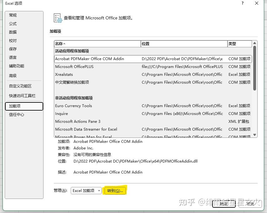Viewport: 267px width, 213px height.
Task: Select the 加载项 category
Action: point(24,106)
